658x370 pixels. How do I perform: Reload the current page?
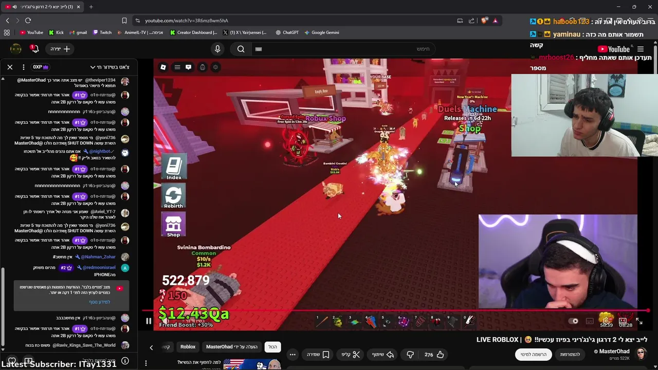pos(28,21)
